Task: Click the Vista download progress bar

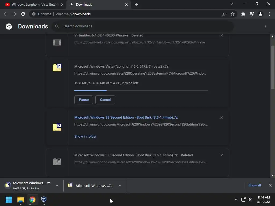Action: click(141, 91)
